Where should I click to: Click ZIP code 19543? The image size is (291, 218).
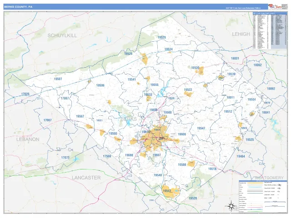(x=167, y=191)
